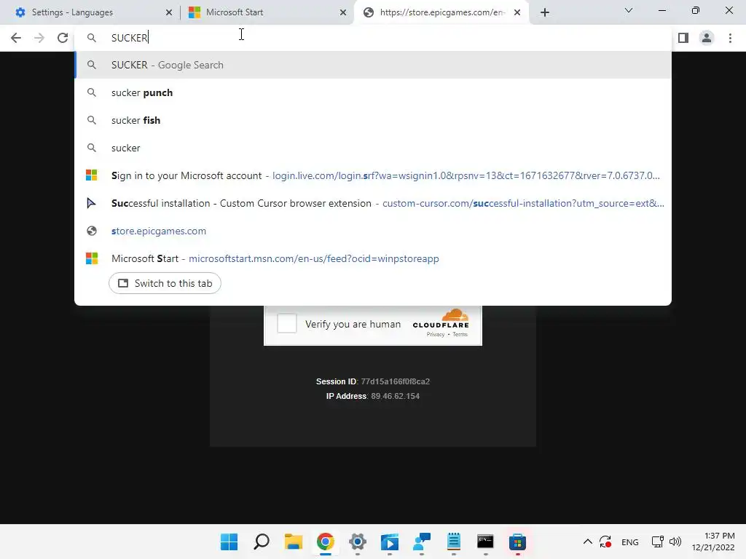The image size is (746, 559).
Task: Close the Microsoft Start tab
Action: pyautogui.click(x=342, y=12)
